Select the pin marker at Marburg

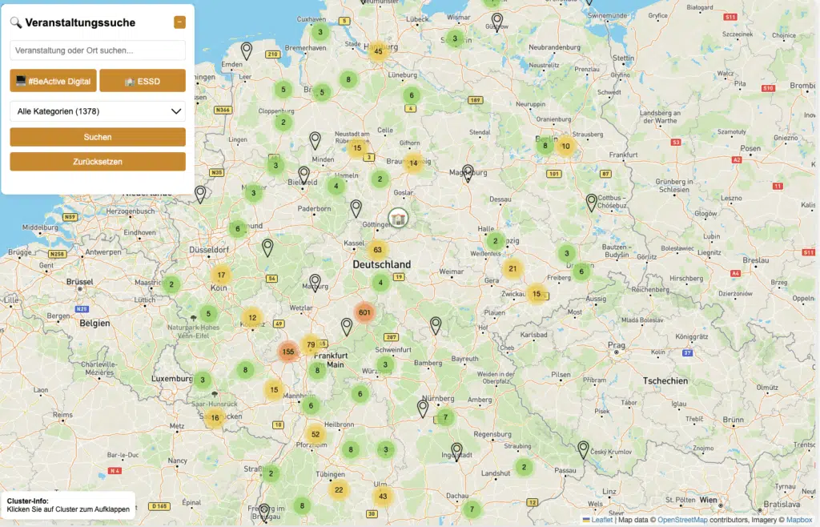(316, 282)
